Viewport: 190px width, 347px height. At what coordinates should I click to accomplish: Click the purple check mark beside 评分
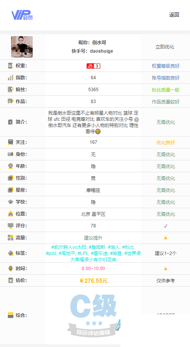pyautogui.click(x=166, y=226)
